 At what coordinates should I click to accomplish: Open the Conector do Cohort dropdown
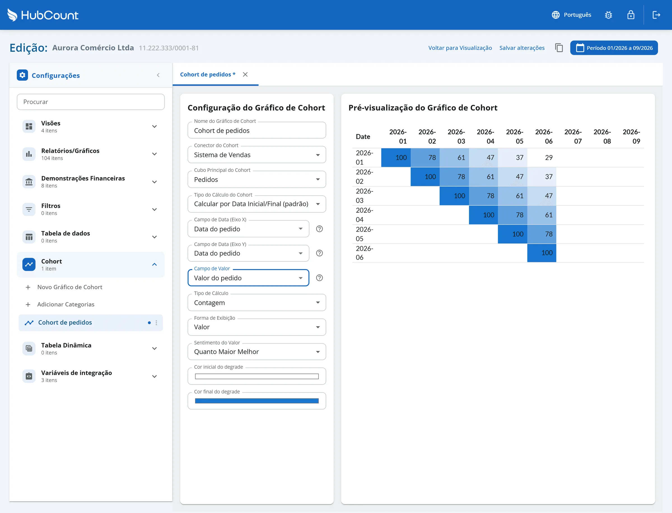[x=257, y=155]
